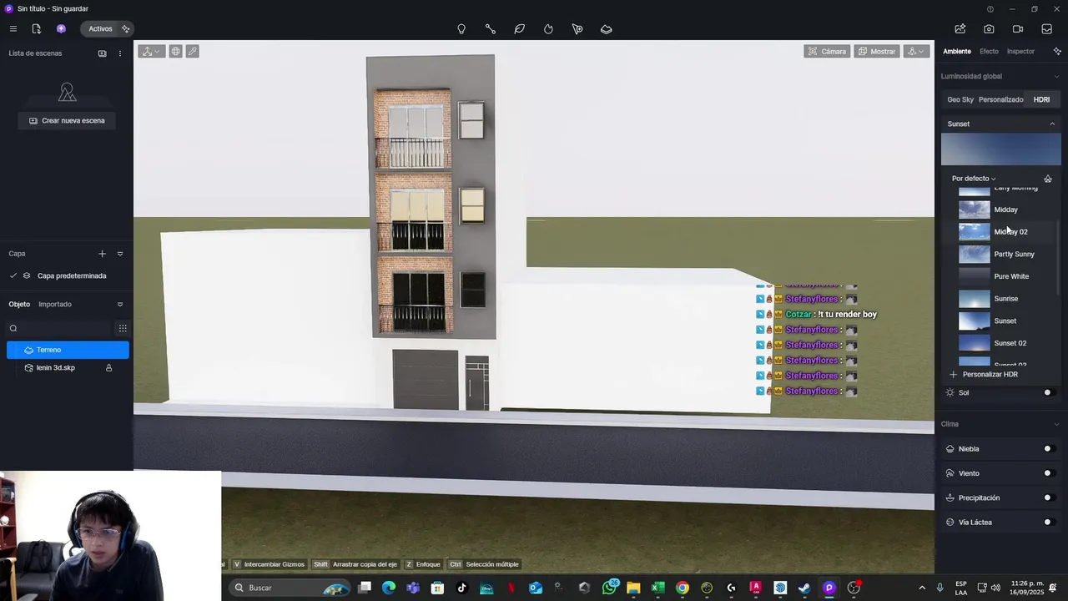Select the leaf vegetation tool

point(519,29)
